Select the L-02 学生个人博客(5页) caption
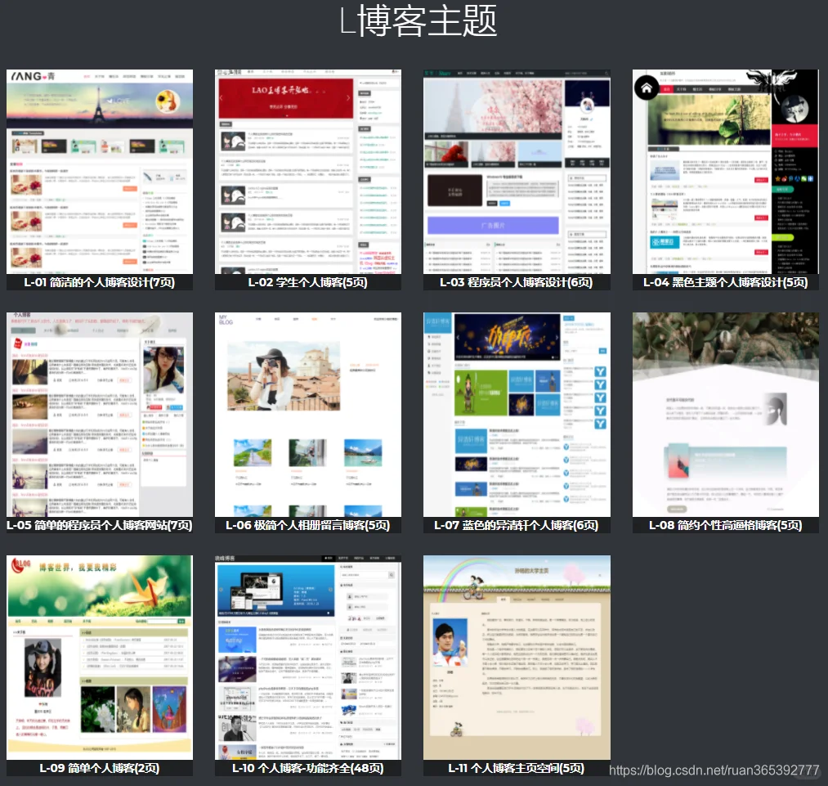Screen dimensions: 828x786 pyautogui.click(x=307, y=282)
